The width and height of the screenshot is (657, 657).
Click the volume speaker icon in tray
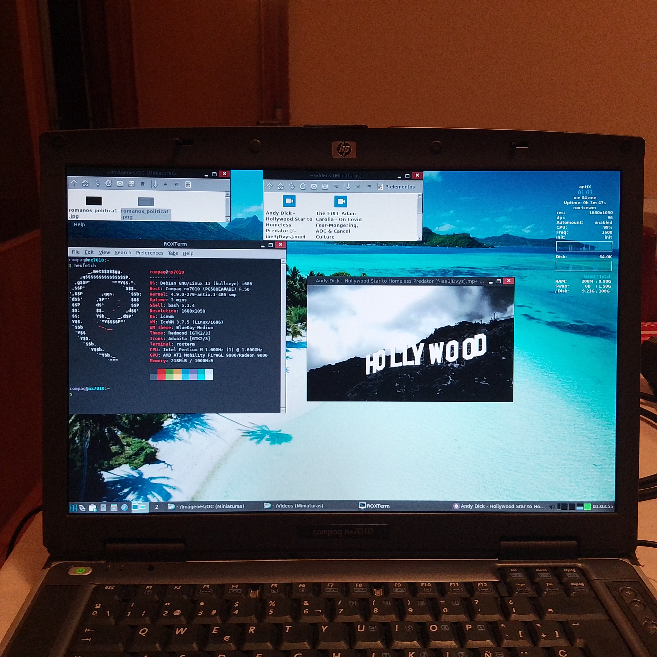click(x=552, y=507)
